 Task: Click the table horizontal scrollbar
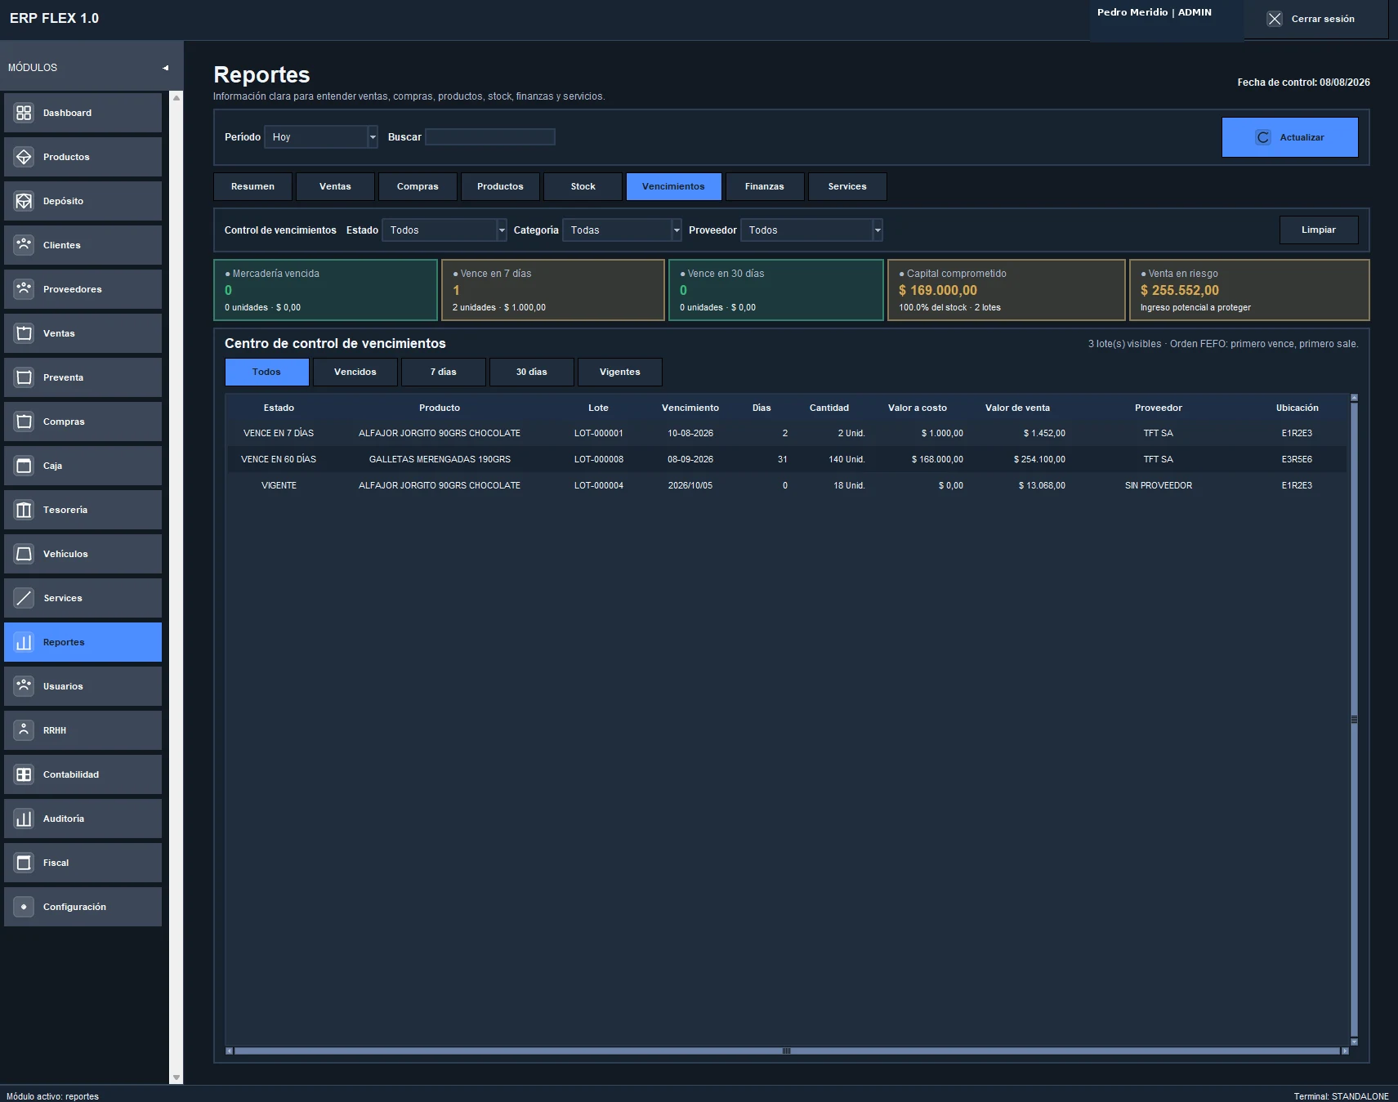click(x=787, y=1051)
